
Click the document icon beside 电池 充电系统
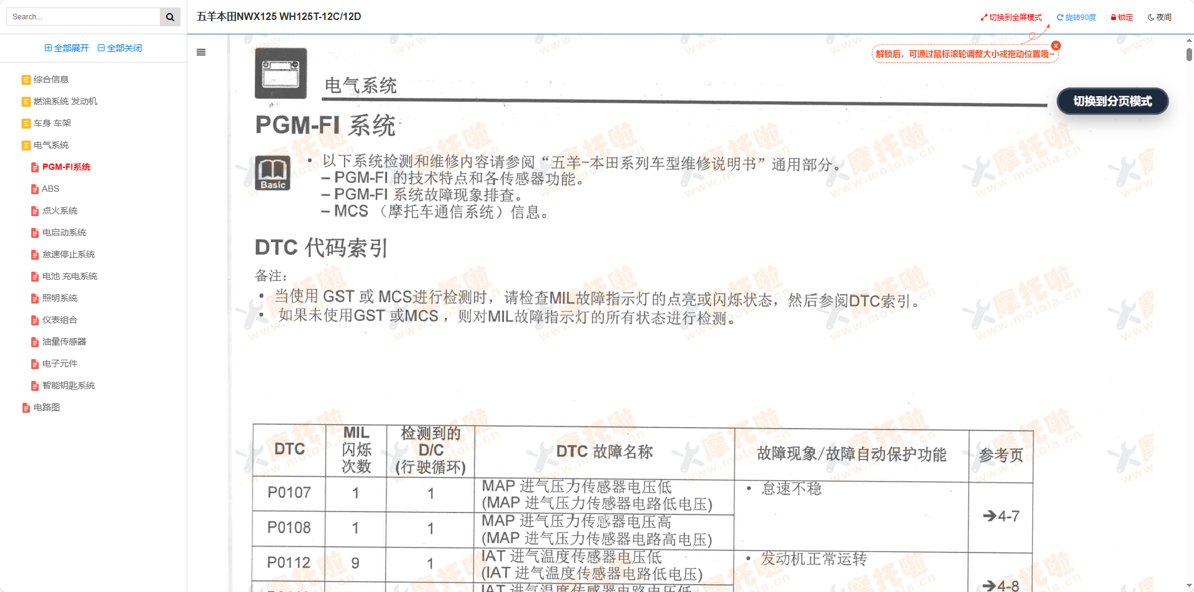35,277
